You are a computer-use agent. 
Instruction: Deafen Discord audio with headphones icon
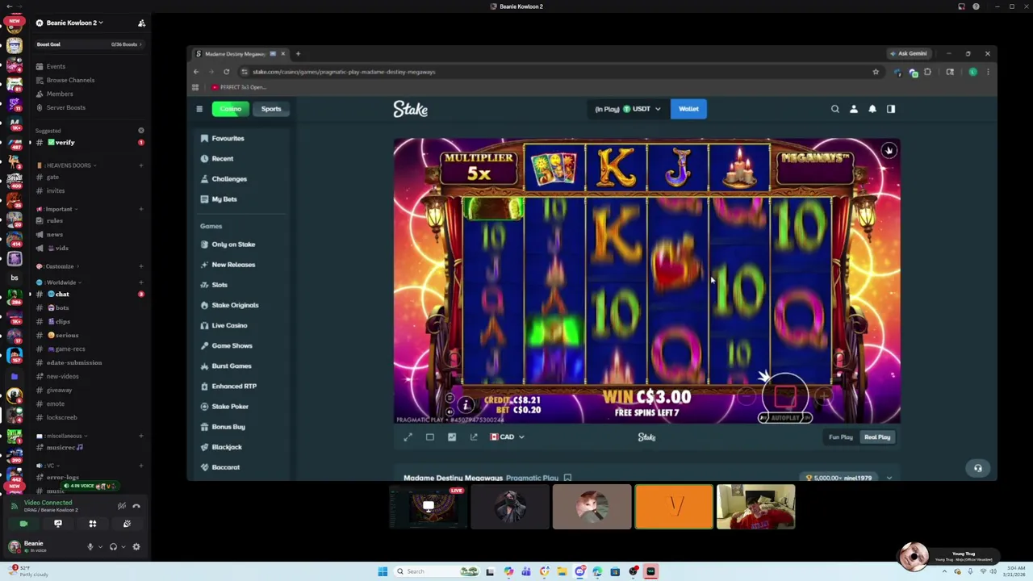[113, 547]
